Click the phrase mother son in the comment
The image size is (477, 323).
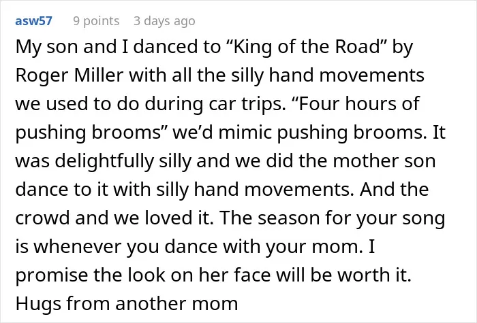click(x=384, y=161)
